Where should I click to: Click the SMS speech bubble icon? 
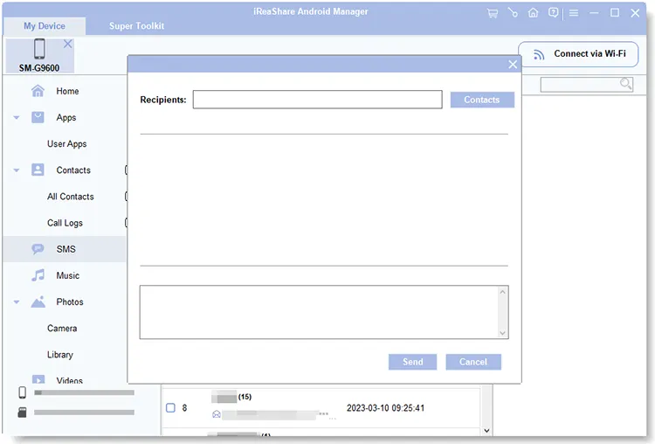38,249
